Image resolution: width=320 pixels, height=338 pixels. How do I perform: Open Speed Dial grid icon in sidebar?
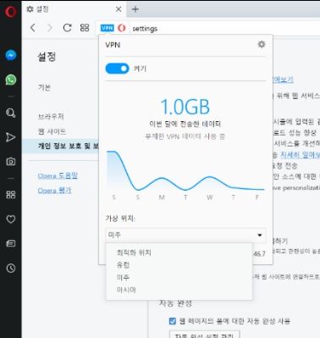[11, 195]
